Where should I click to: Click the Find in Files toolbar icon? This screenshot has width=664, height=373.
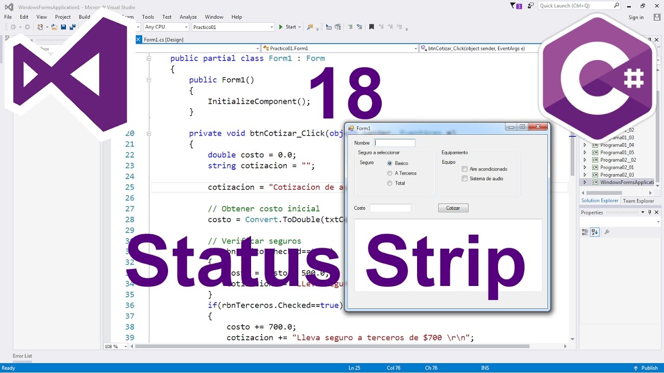(x=310, y=27)
